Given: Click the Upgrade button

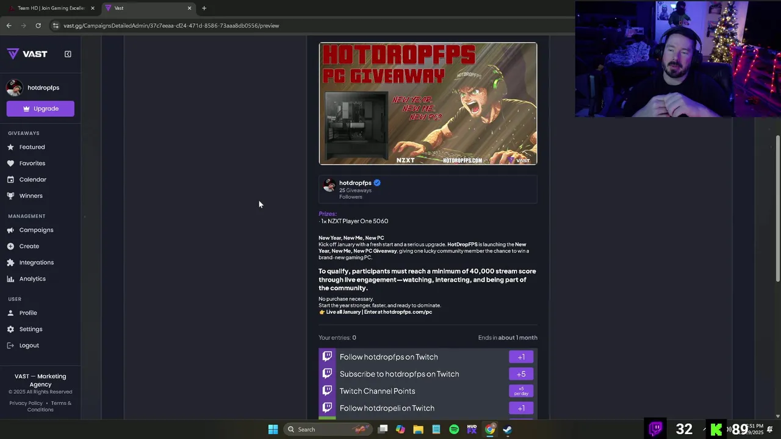Looking at the screenshot, I should (40, 109).
